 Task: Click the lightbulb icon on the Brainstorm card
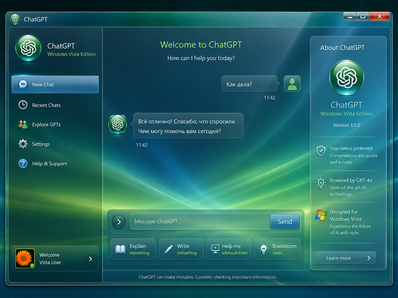(x=264, y=249)
